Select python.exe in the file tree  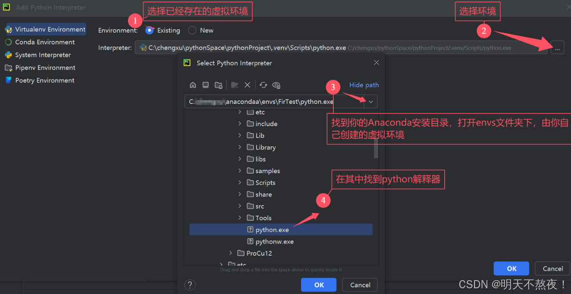[x=281, y=230]
